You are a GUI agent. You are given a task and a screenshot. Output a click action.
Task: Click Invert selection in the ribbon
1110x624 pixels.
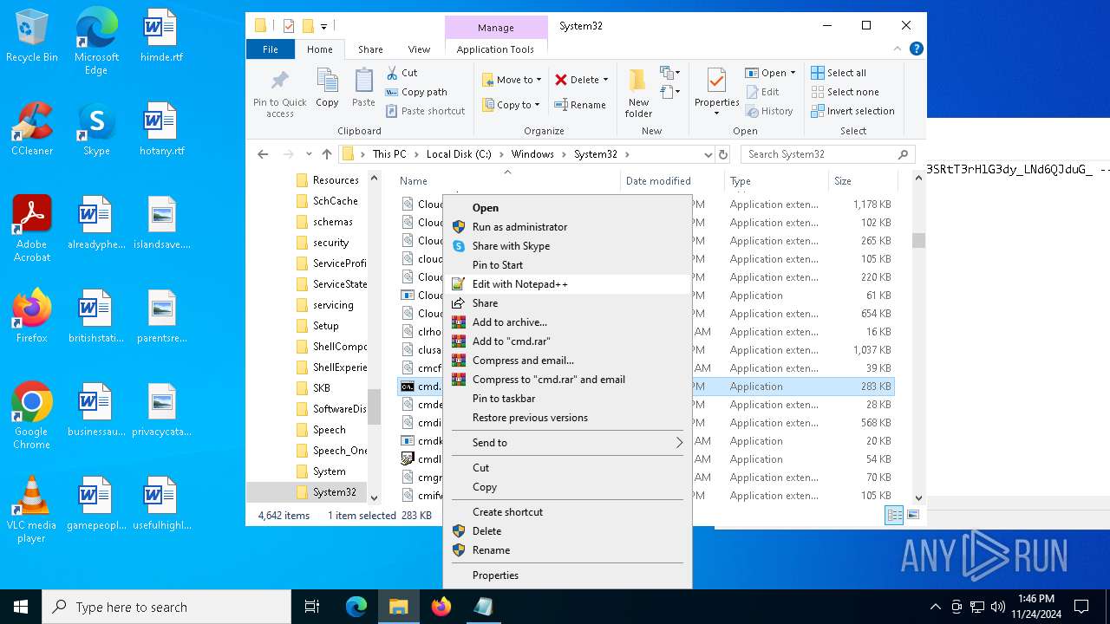(852, 111)
